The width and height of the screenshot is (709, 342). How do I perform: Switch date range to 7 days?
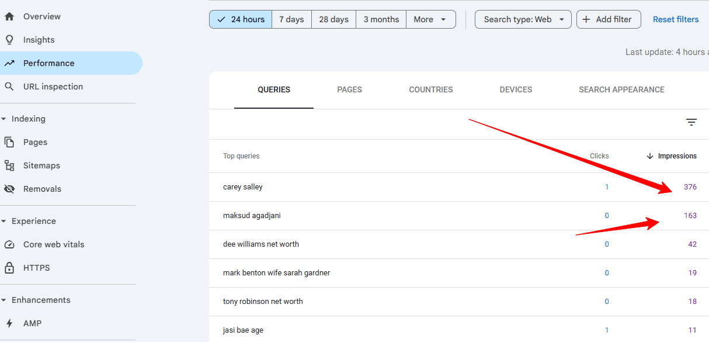(x=291, y=19)
